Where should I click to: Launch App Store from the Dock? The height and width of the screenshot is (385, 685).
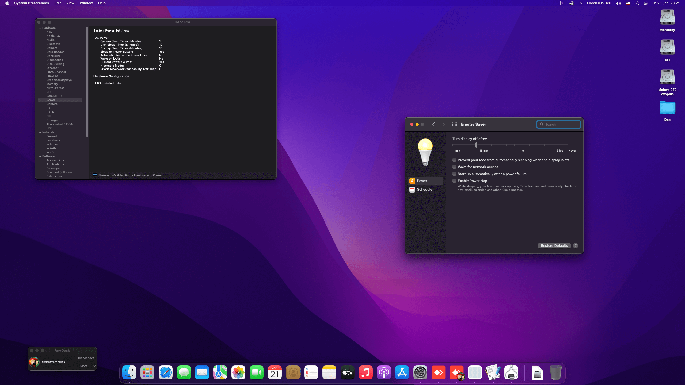[x=402, y=372]
